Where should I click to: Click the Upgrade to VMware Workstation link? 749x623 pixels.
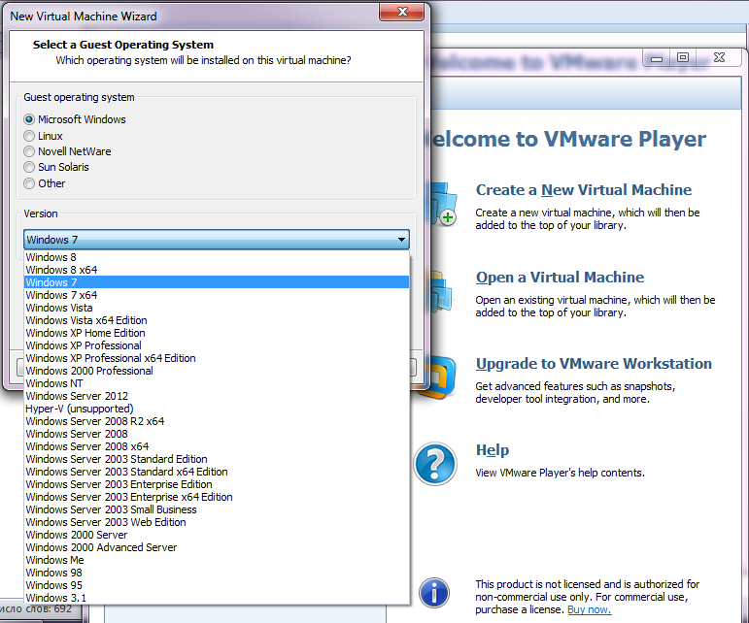coord(594,364)
